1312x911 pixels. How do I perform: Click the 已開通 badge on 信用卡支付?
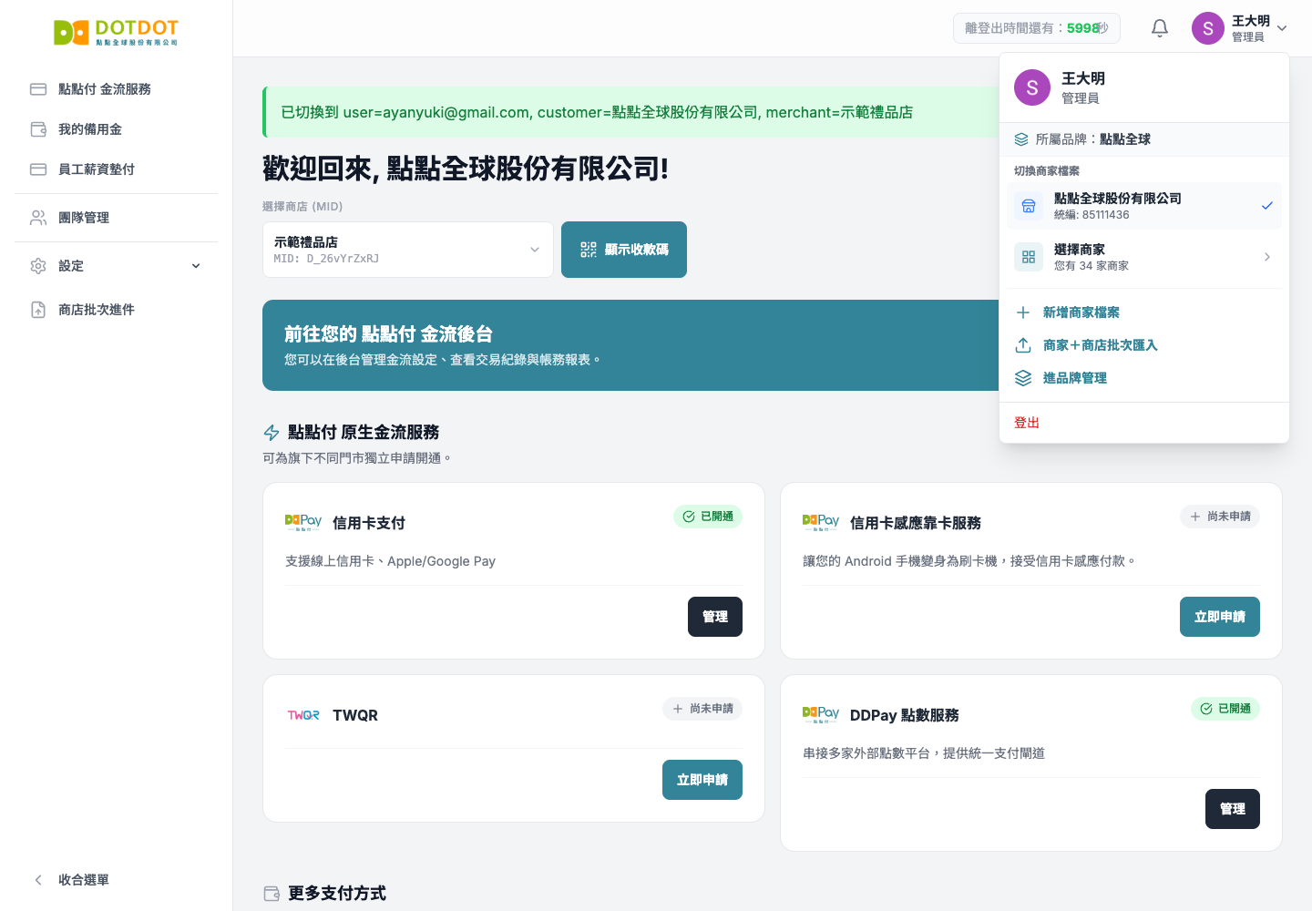[708, 517]
